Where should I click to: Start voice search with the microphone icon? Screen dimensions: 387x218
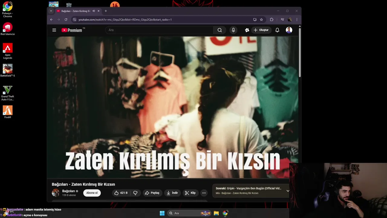point(233,30)
